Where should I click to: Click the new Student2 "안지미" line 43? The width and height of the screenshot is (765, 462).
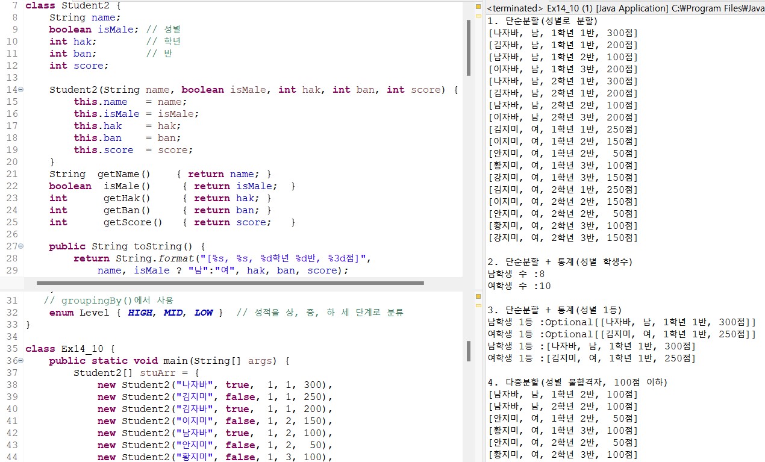(x=215, y=445)
